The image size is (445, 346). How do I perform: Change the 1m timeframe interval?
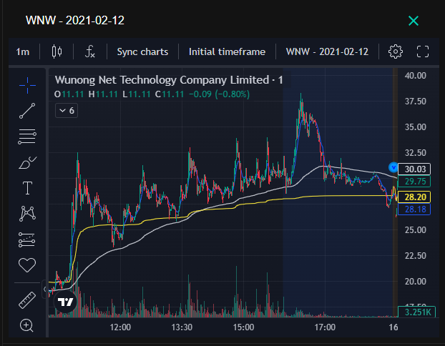pos(23,52)
